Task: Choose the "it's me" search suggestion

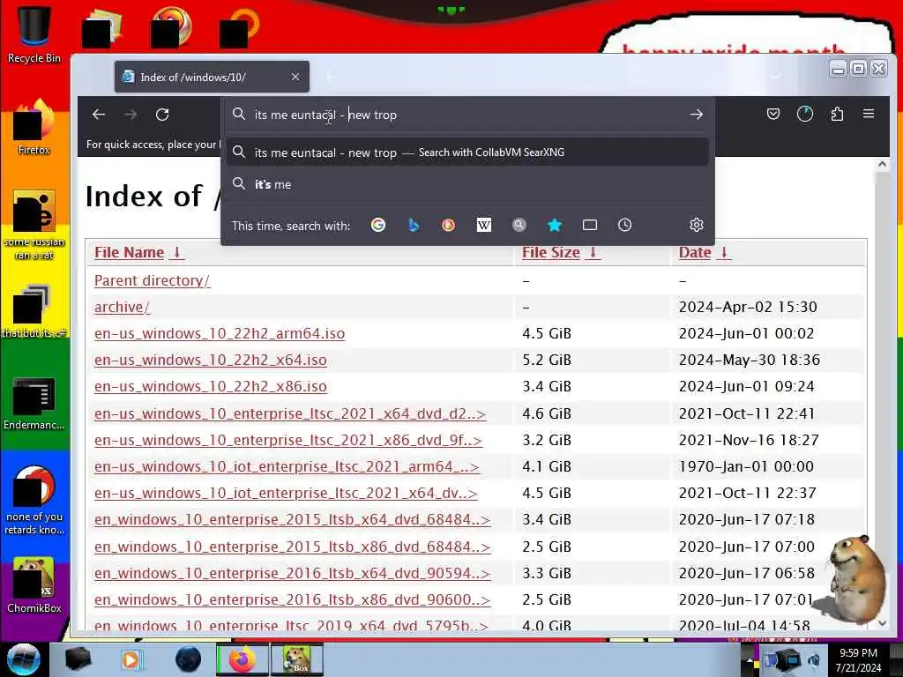Action: tap(467, 184)
